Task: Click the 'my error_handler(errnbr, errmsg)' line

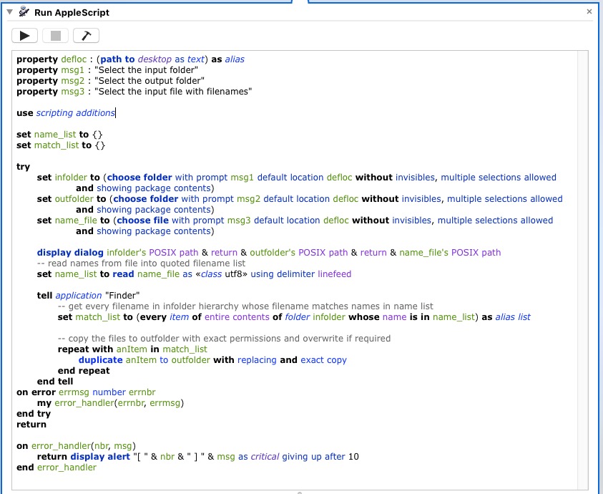Action: coord(110,404)
